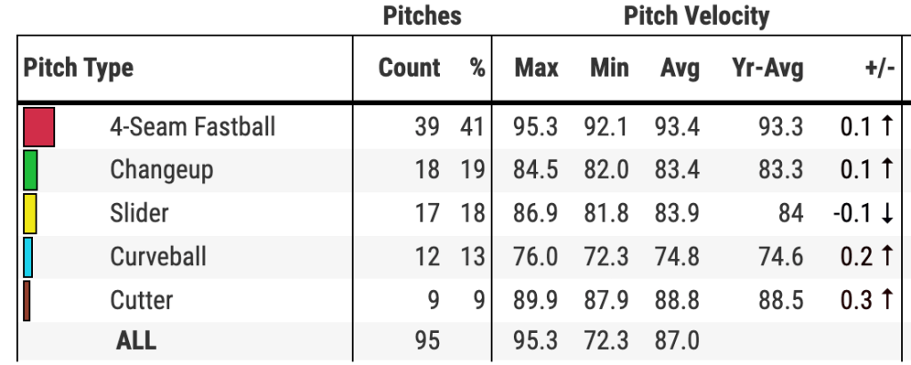911x365 pixels.
Task: Click the up arrow in the Curveball row
Action: (x=886, y=256)
